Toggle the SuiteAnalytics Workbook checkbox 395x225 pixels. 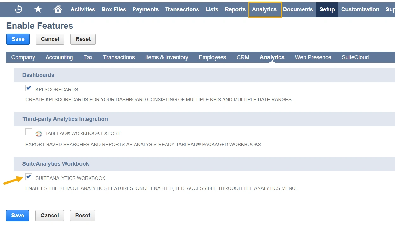tap(29, 177)
